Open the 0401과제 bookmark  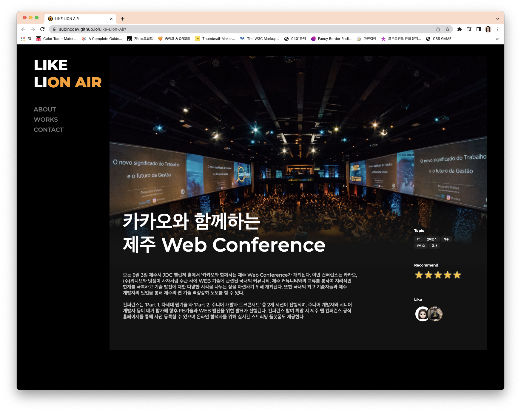(295, 39)
